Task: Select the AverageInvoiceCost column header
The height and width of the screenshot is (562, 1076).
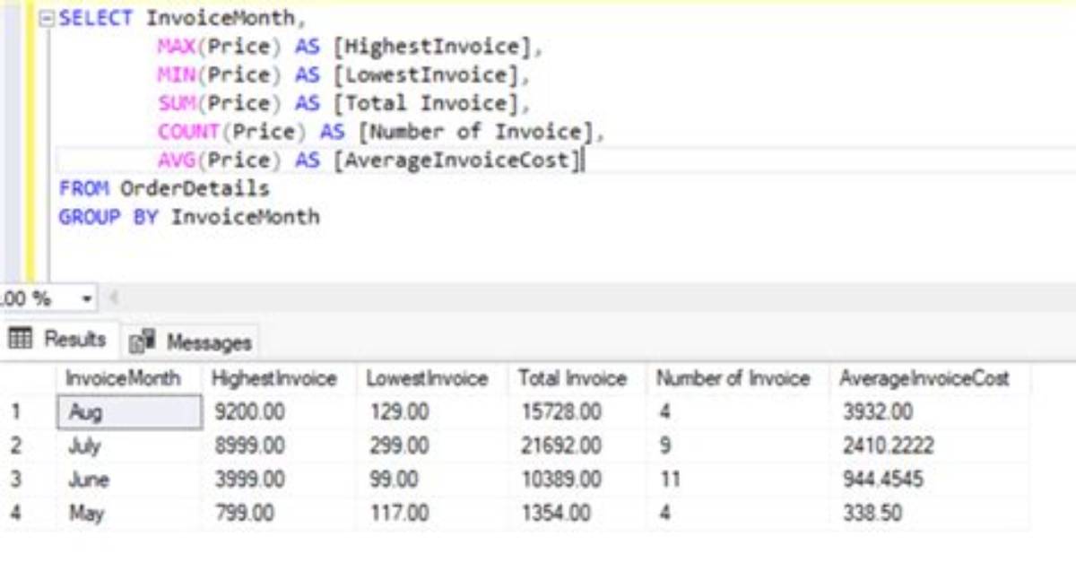Action: pyautogui.click(x=924, y=379)
